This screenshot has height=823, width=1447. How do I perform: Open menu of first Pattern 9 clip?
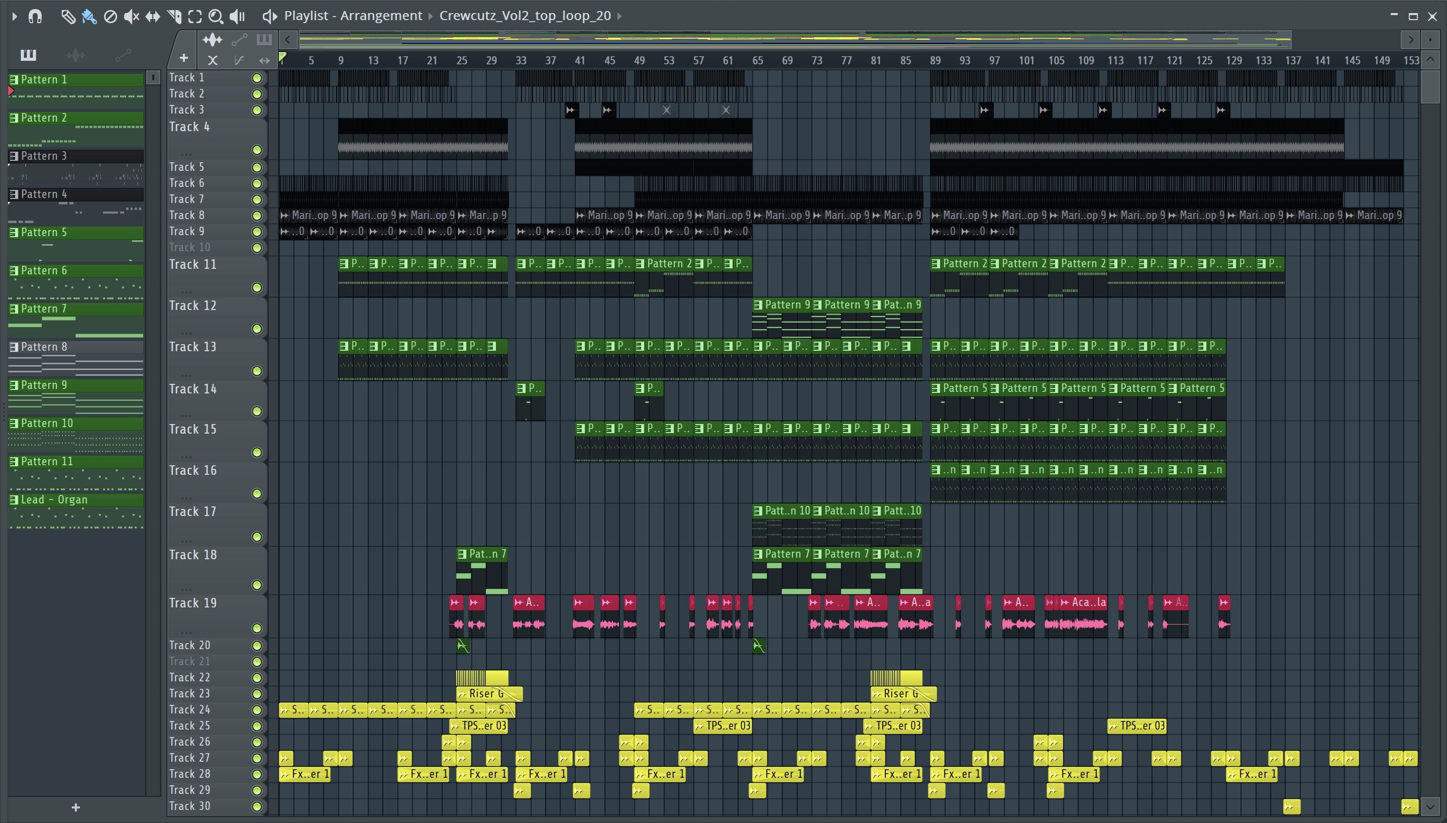tap(758, 305)
